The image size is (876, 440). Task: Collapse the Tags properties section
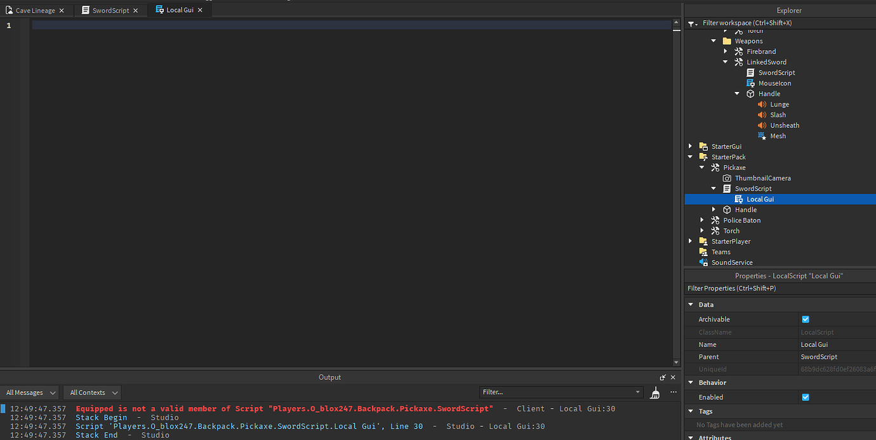tap(691, 411)
